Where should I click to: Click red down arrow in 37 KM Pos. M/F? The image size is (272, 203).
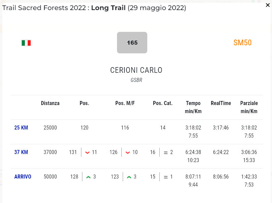[128, 152]
